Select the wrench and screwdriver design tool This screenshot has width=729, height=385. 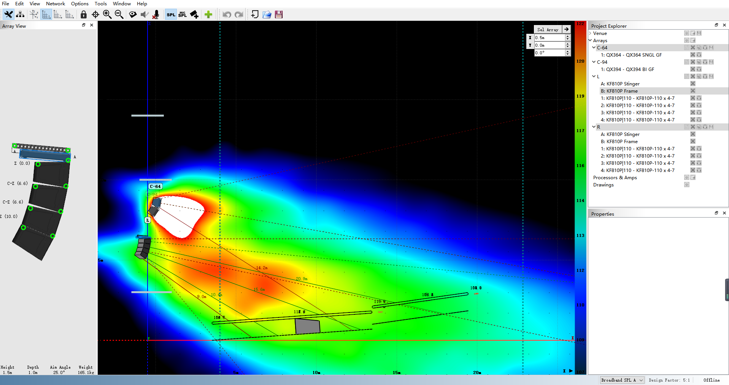pyautogui.click(x=8, y=14)
